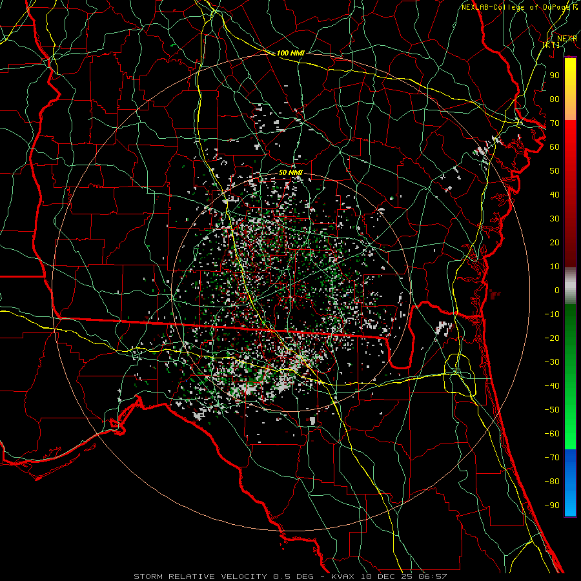Select the 80 value on the velocity scale
This screenshot has width=581, height=581.
pos(555,99)
